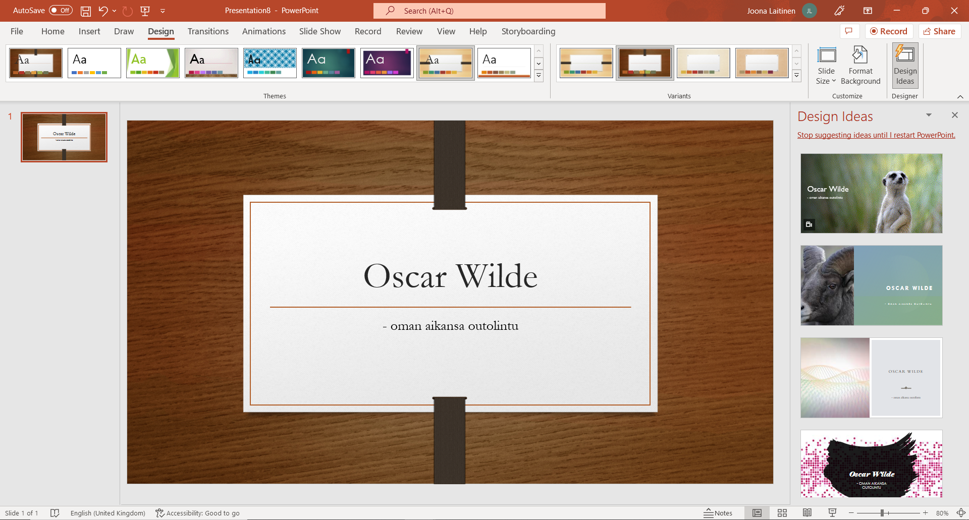The width and height of the screenshot is (969, 520).
Task: Click the Undo arrow icon
Action: (103, 11)
